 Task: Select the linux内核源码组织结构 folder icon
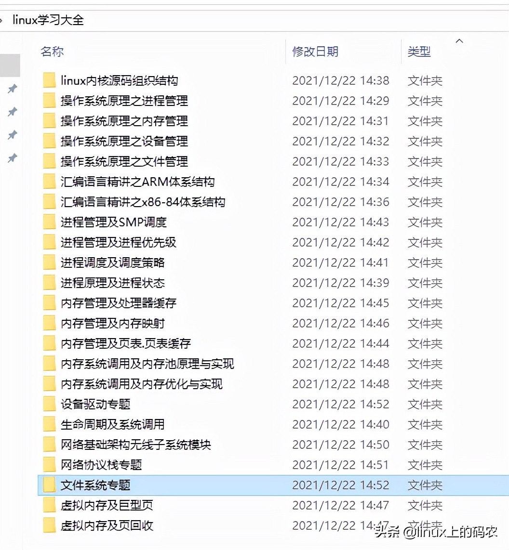[49, 80]
